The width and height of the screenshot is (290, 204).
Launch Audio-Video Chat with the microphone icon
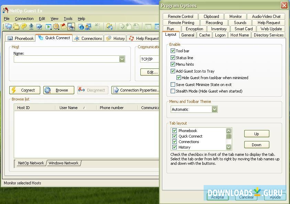tap(32, 26)
